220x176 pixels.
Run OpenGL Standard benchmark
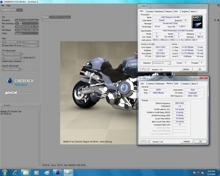point(11,69)
